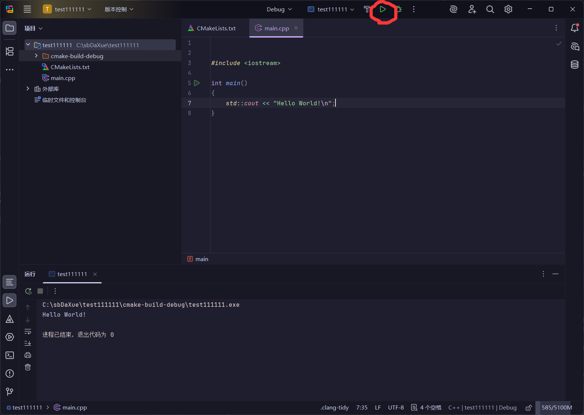Open the Git tool window
Viewport: 584px width, 415px height.
click(x=10, y=392)
